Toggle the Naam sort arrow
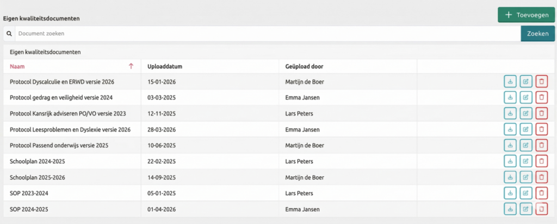557x224 pixels. [131, 66]
